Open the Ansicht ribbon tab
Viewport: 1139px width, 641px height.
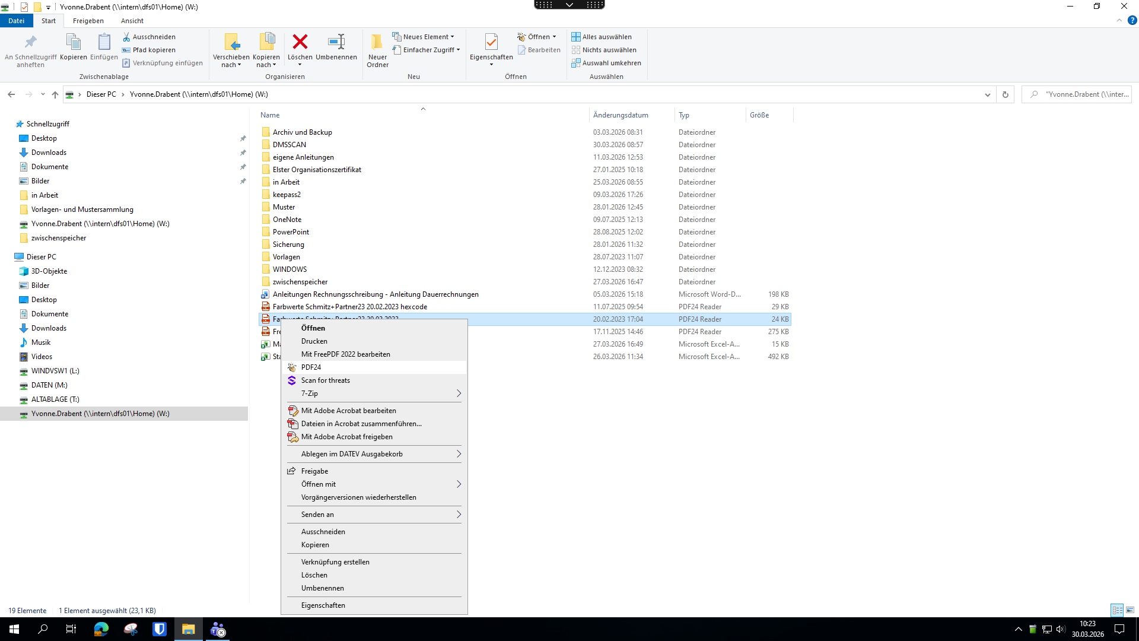132,21
